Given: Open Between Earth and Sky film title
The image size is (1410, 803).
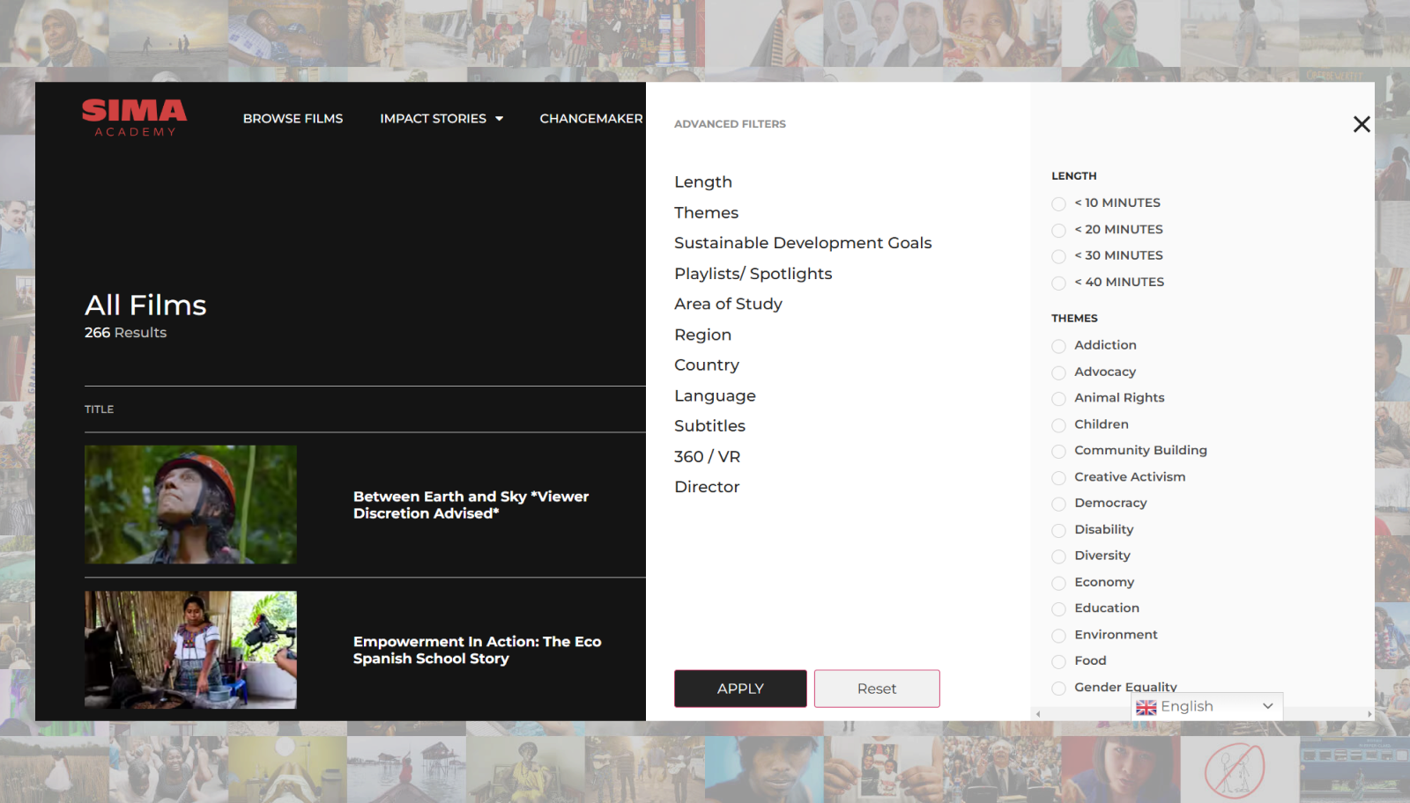Looking at the screenshot, I should [x=471, y=505].
